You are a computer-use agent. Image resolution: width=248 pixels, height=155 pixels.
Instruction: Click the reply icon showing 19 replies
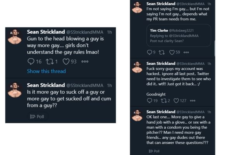[x=150, y=101]
